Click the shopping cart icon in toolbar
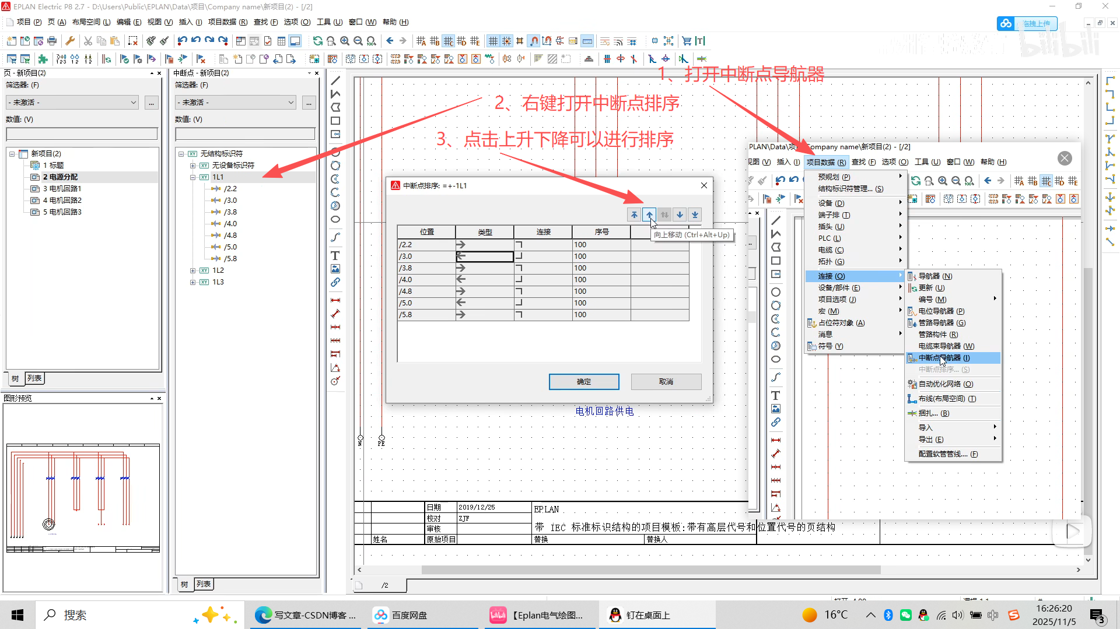This screenshot has width=1120, height=629. point(687,41)
